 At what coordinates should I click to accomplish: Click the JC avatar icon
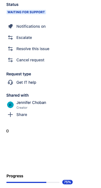tap(10, 105)
